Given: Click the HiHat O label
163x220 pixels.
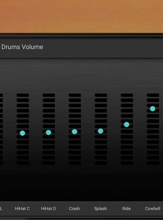Looking at the screenshot, I should 48,208.
